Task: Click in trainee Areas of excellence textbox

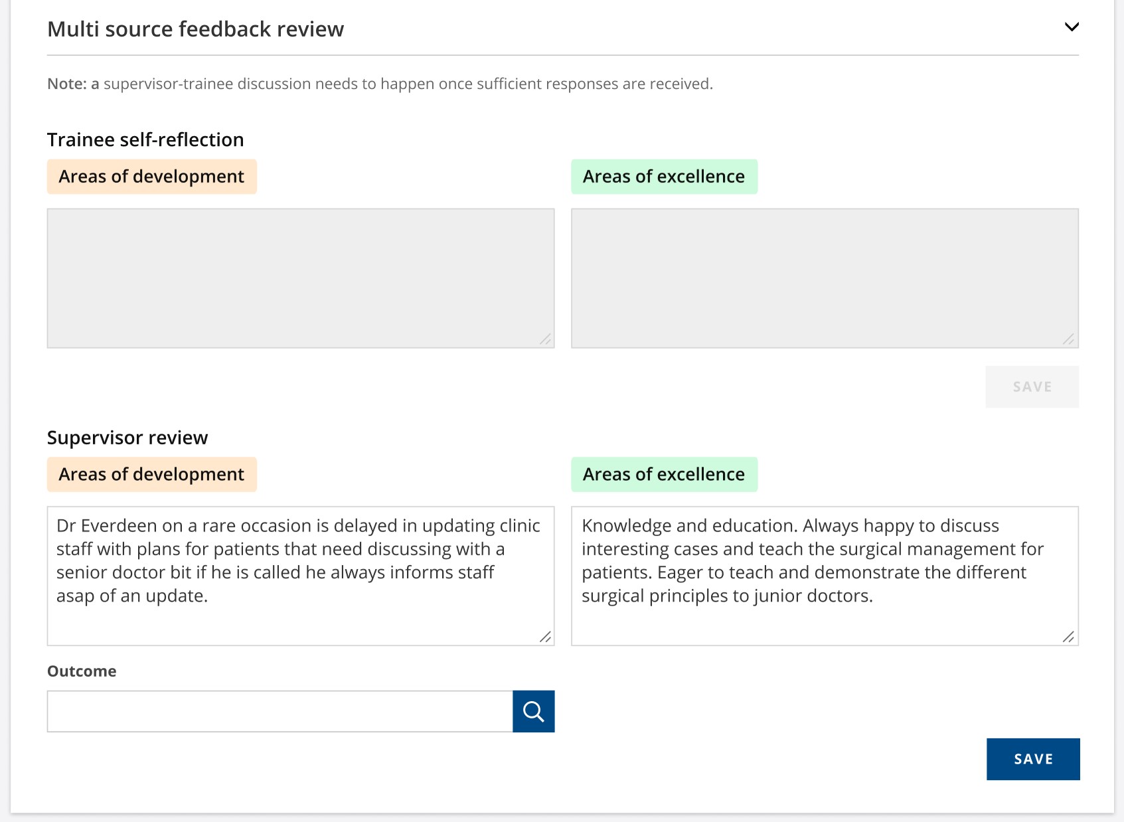Action: pos(825,278)
